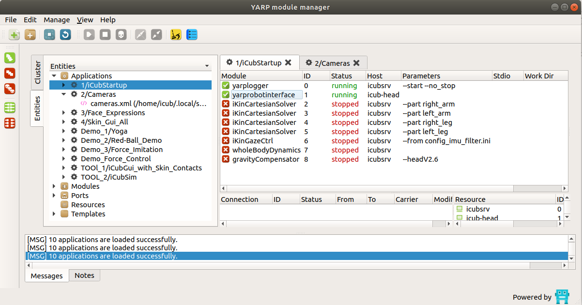Click the Import Files folder icon
The height and width of the screenshot is (305, 582).
pos(30,35)
